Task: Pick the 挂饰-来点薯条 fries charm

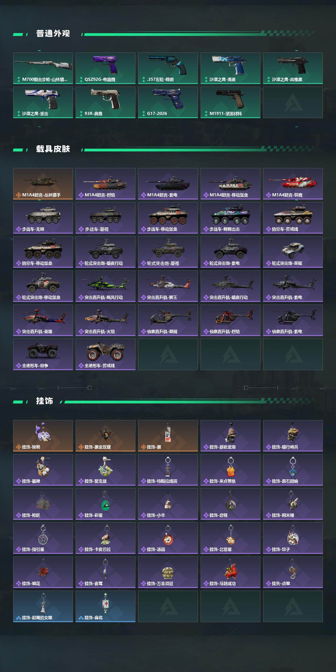Action: (230, 470)
